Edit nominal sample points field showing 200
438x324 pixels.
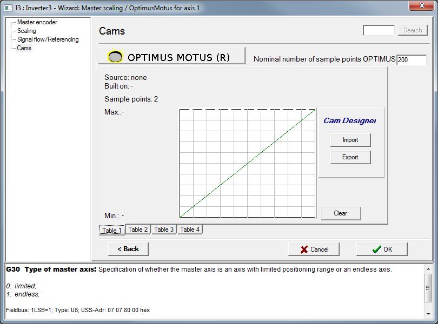[412, 60]
